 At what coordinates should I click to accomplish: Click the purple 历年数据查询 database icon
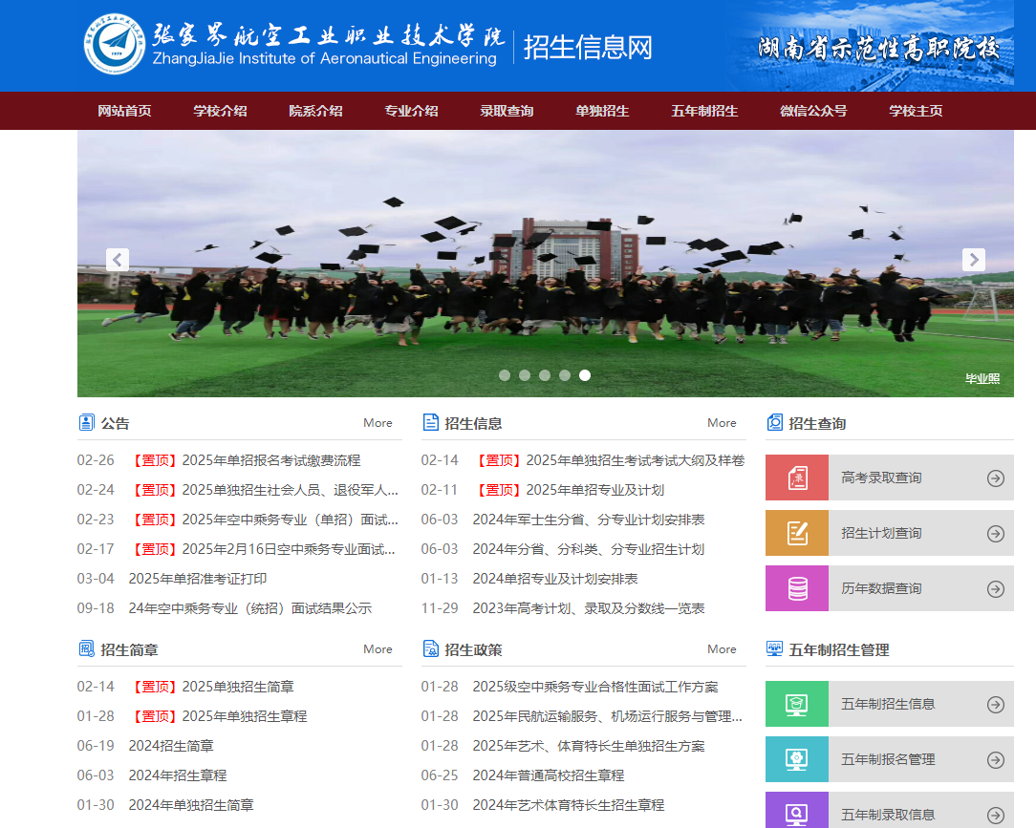tap(797, 588)
